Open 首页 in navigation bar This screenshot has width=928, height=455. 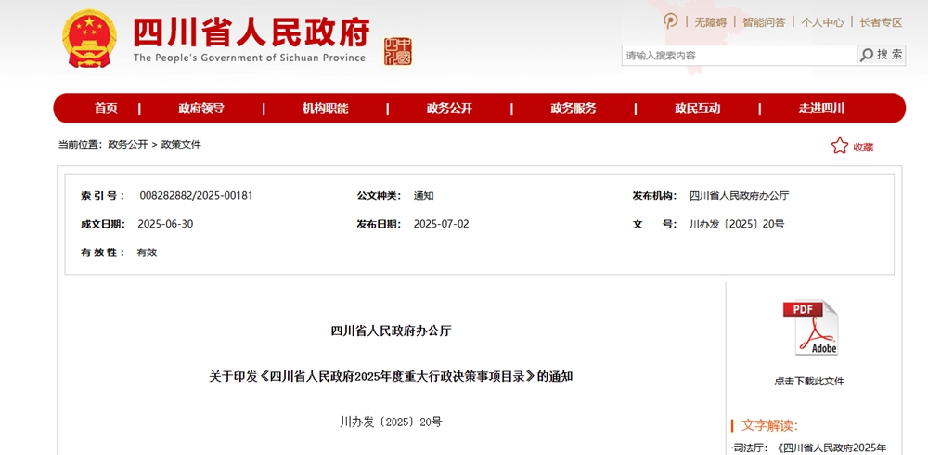click(x=106, y=109)
